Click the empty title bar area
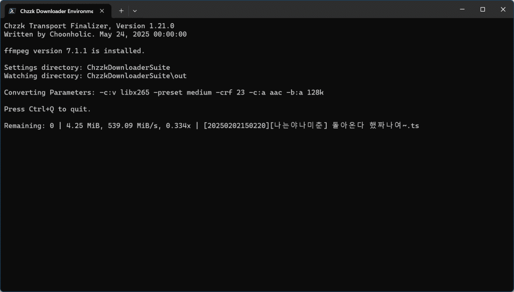514x292 pixels. point(295,9)
